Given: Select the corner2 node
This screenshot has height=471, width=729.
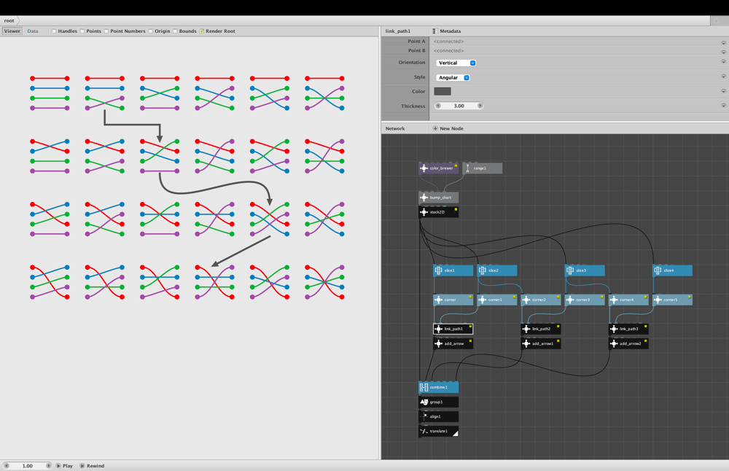Looking at the screenshot, I should point(541,300).
